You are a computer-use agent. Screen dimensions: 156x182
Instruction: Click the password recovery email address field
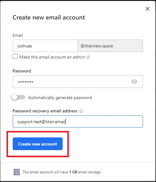tap(78, 122)
